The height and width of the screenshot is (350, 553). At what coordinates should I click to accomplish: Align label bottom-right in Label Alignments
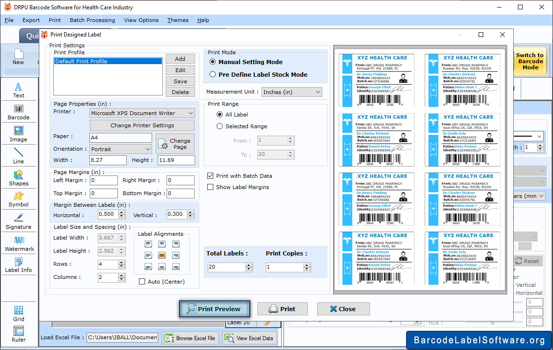[x=175, y=267]
